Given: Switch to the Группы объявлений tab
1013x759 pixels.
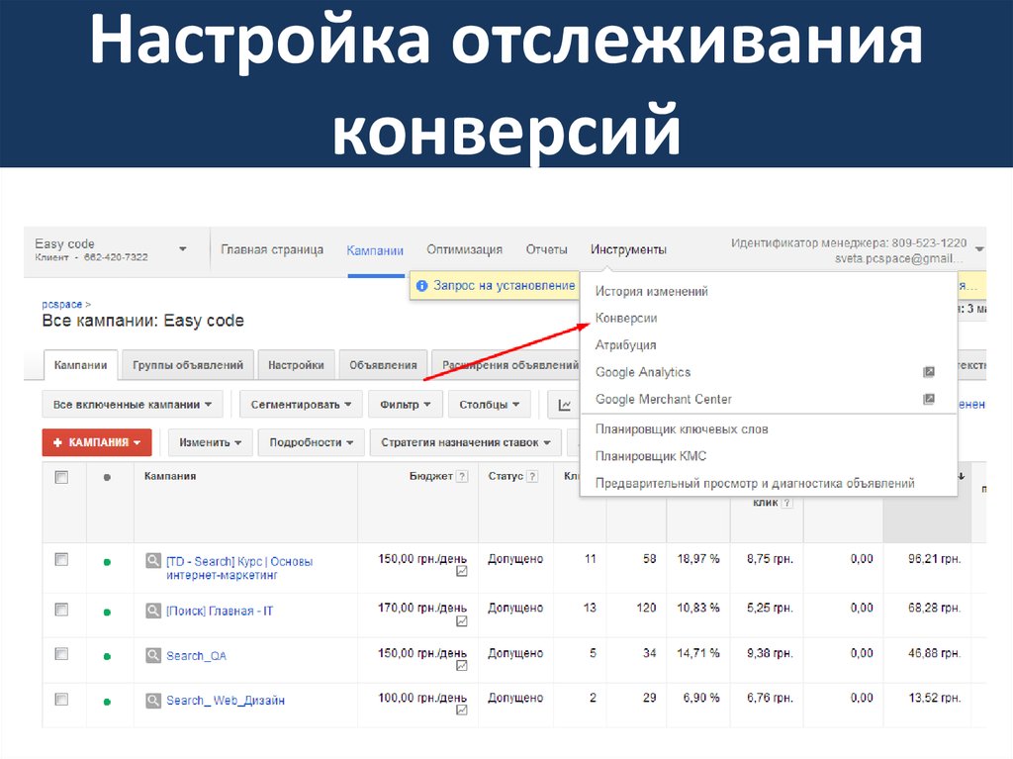Looking at the screenshot, I should 188,365.
